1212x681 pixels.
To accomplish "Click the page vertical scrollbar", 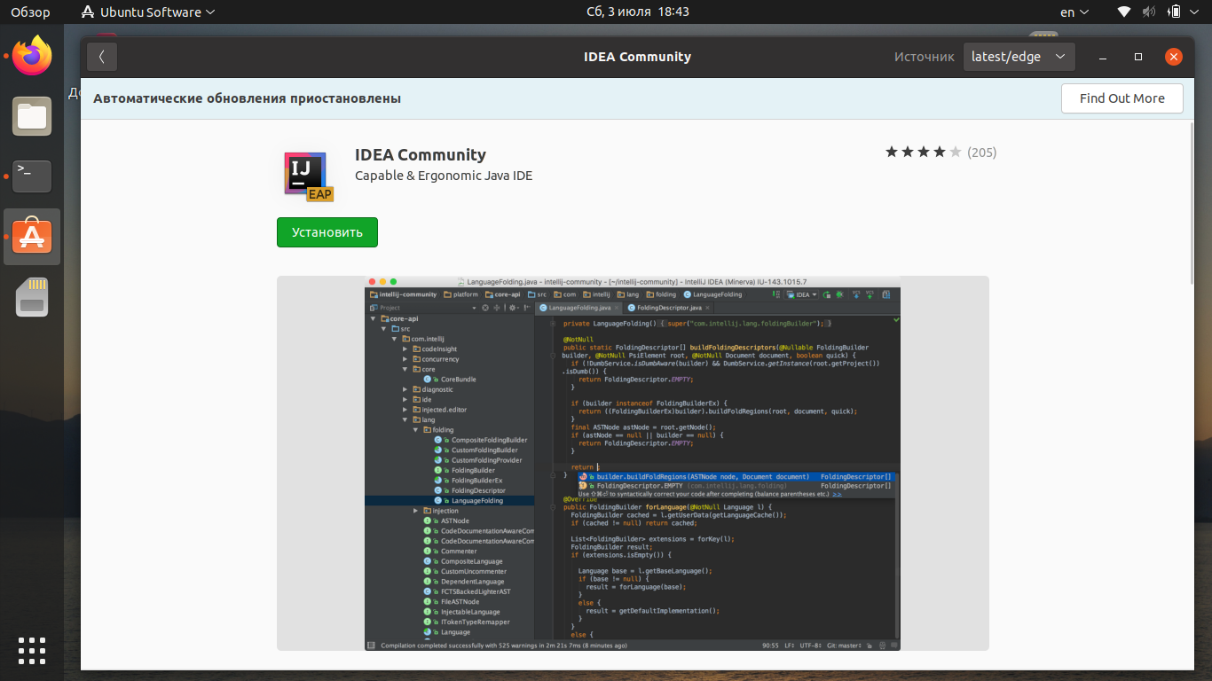I will coord(1192,204).
